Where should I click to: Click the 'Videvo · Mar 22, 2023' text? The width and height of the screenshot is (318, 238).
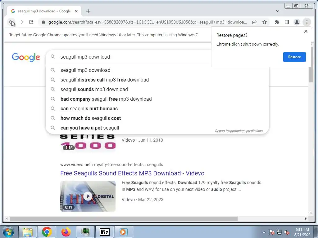coord(142,200)
